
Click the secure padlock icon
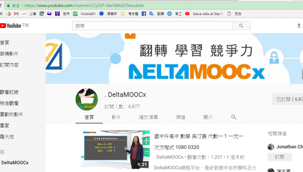point(8,5)
